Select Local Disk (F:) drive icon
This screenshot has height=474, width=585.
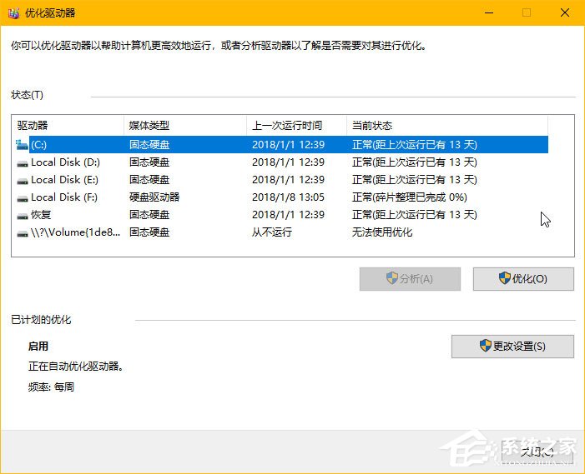pos(23,198)
